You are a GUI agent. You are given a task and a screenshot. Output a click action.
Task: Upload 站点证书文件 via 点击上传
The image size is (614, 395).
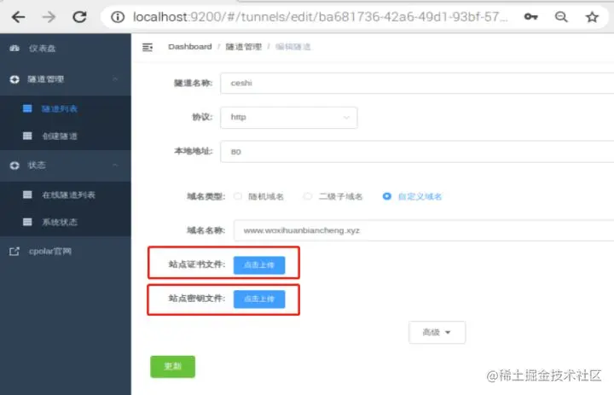coord(259,265)
